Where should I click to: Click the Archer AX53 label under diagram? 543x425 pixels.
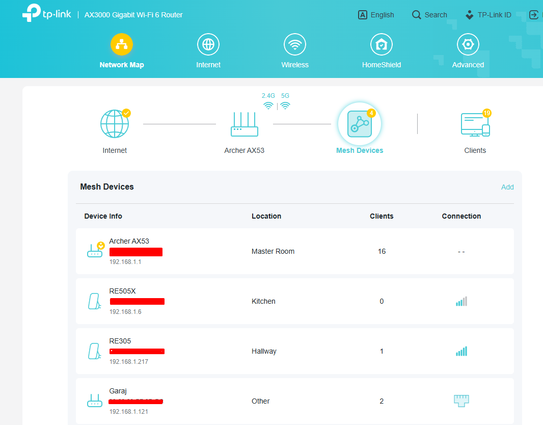[244, 150]
